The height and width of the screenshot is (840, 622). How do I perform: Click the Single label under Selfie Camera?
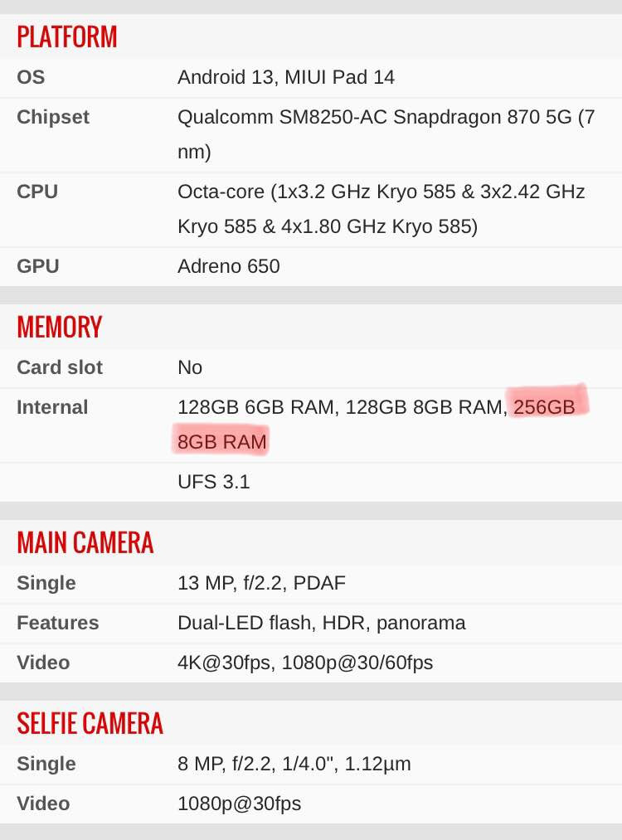46,764
